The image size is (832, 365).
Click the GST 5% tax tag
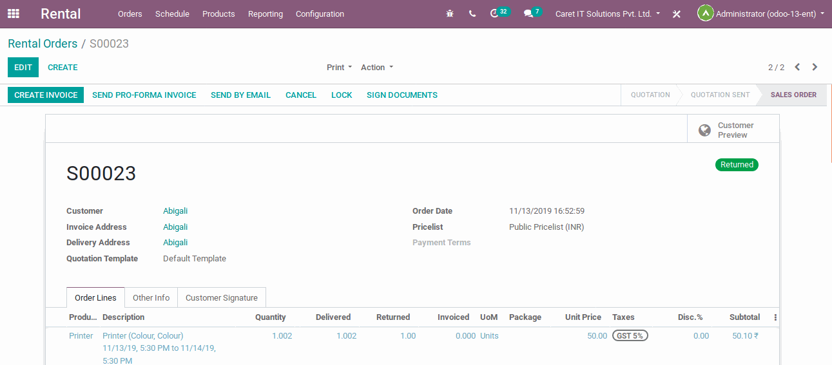630,335
